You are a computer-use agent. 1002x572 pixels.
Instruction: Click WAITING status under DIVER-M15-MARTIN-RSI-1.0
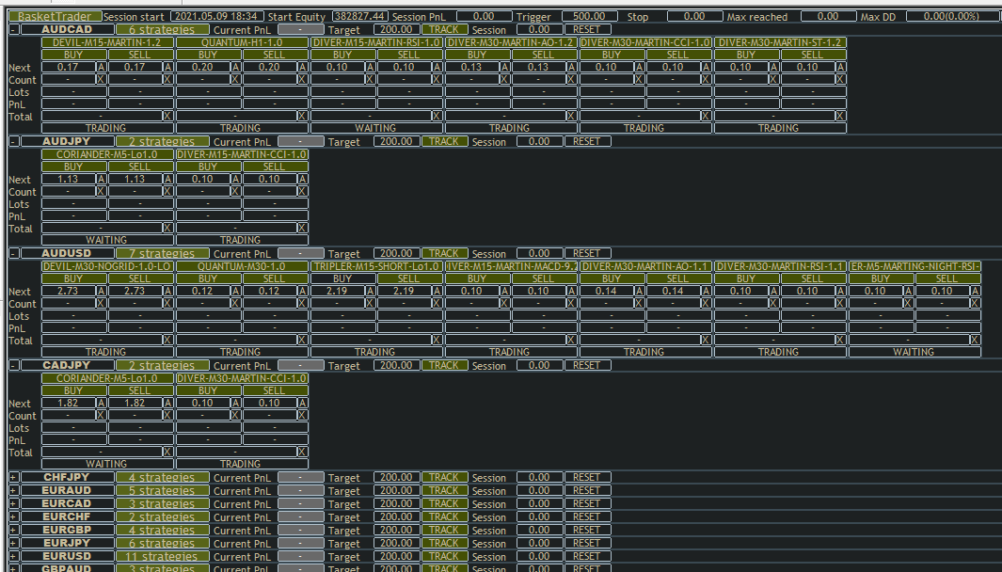pyautogui.click(x=376, y=128)
